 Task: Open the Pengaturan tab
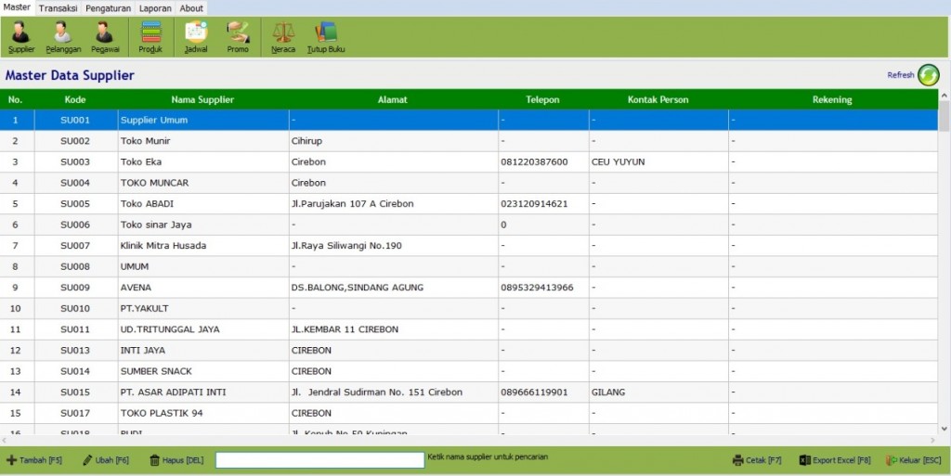click(108, 8)
